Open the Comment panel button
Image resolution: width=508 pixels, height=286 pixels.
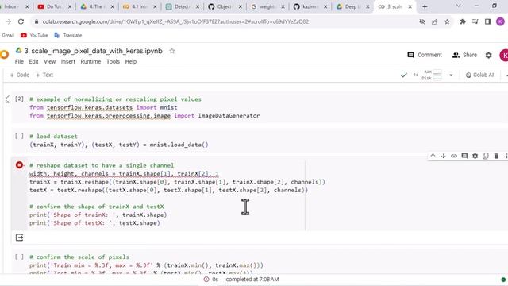(425, 55)
